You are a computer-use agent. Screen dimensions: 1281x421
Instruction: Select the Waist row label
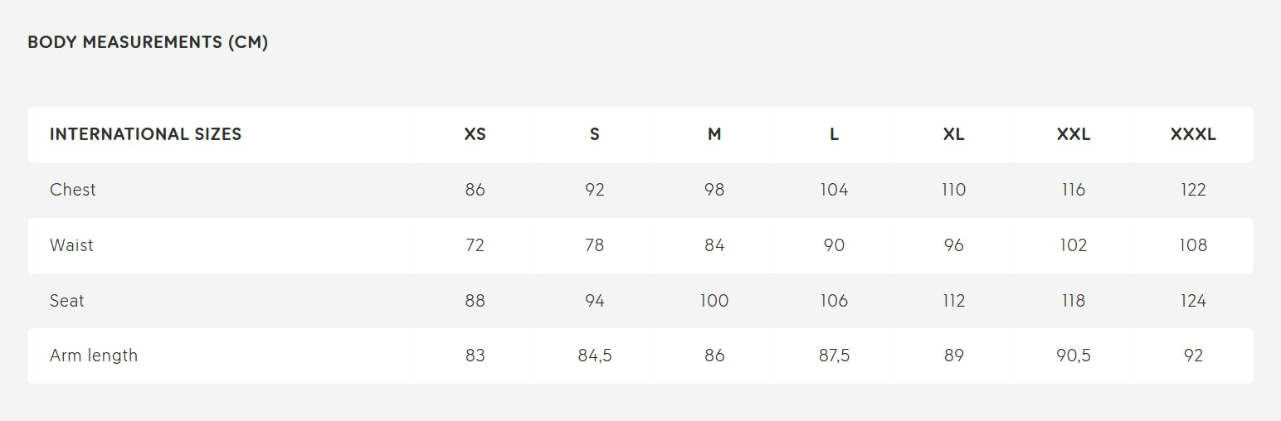[71, 245]
